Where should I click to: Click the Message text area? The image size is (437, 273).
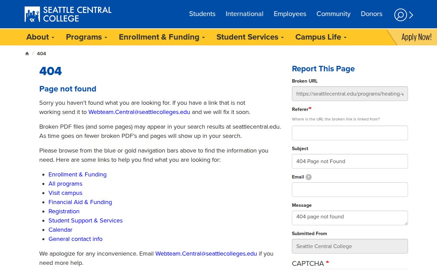click(350, 218)
